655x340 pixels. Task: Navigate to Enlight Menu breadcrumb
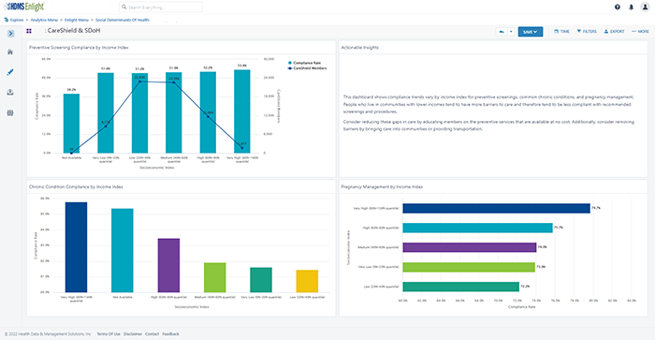tap(77, 20)
